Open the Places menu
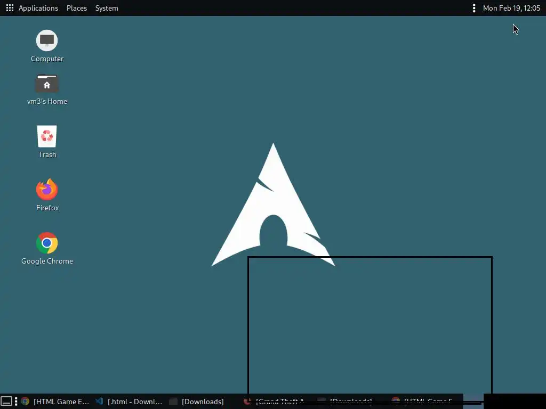Screen dimensions: 546x409 [x=77, y=8]
